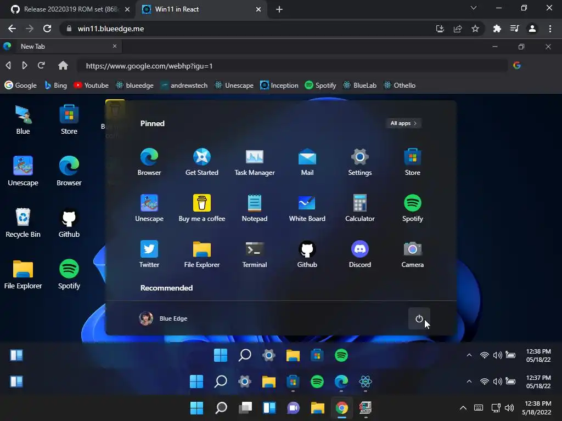
Task: Open the Google bookmark in the nested browser
Action: pos(20,85)
